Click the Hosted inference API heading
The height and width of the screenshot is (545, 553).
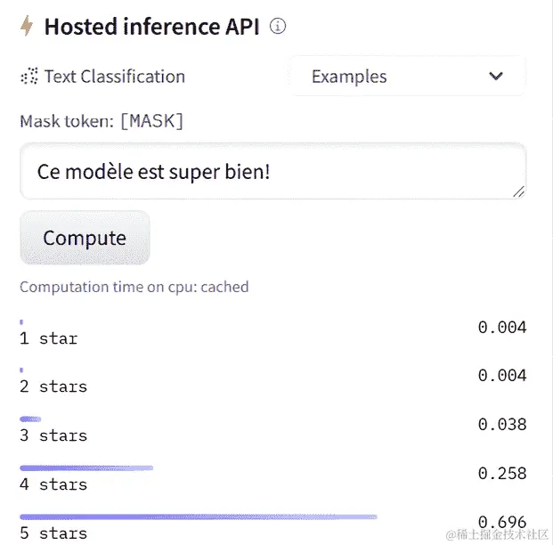click(x=151, y=27)
